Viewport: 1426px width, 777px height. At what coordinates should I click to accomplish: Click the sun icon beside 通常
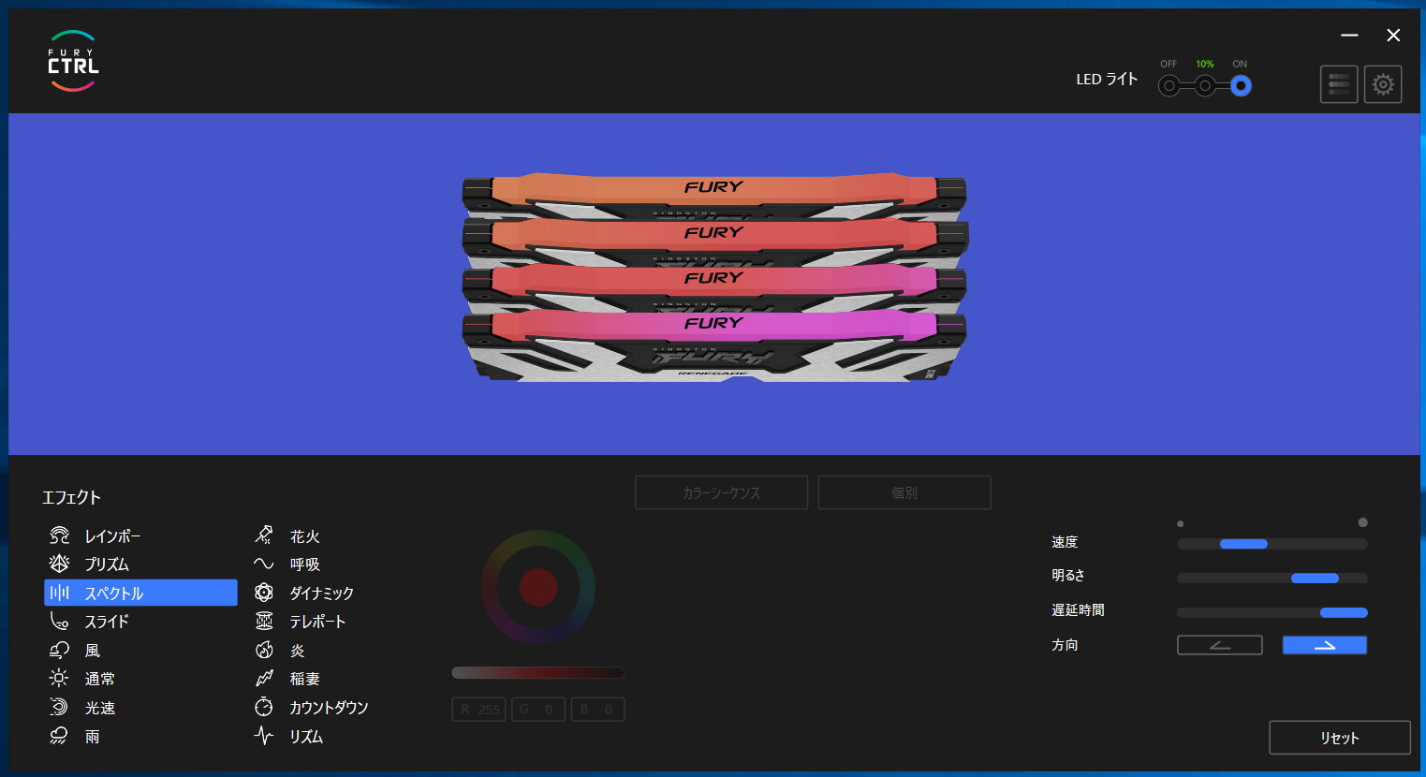coord(59,678)
